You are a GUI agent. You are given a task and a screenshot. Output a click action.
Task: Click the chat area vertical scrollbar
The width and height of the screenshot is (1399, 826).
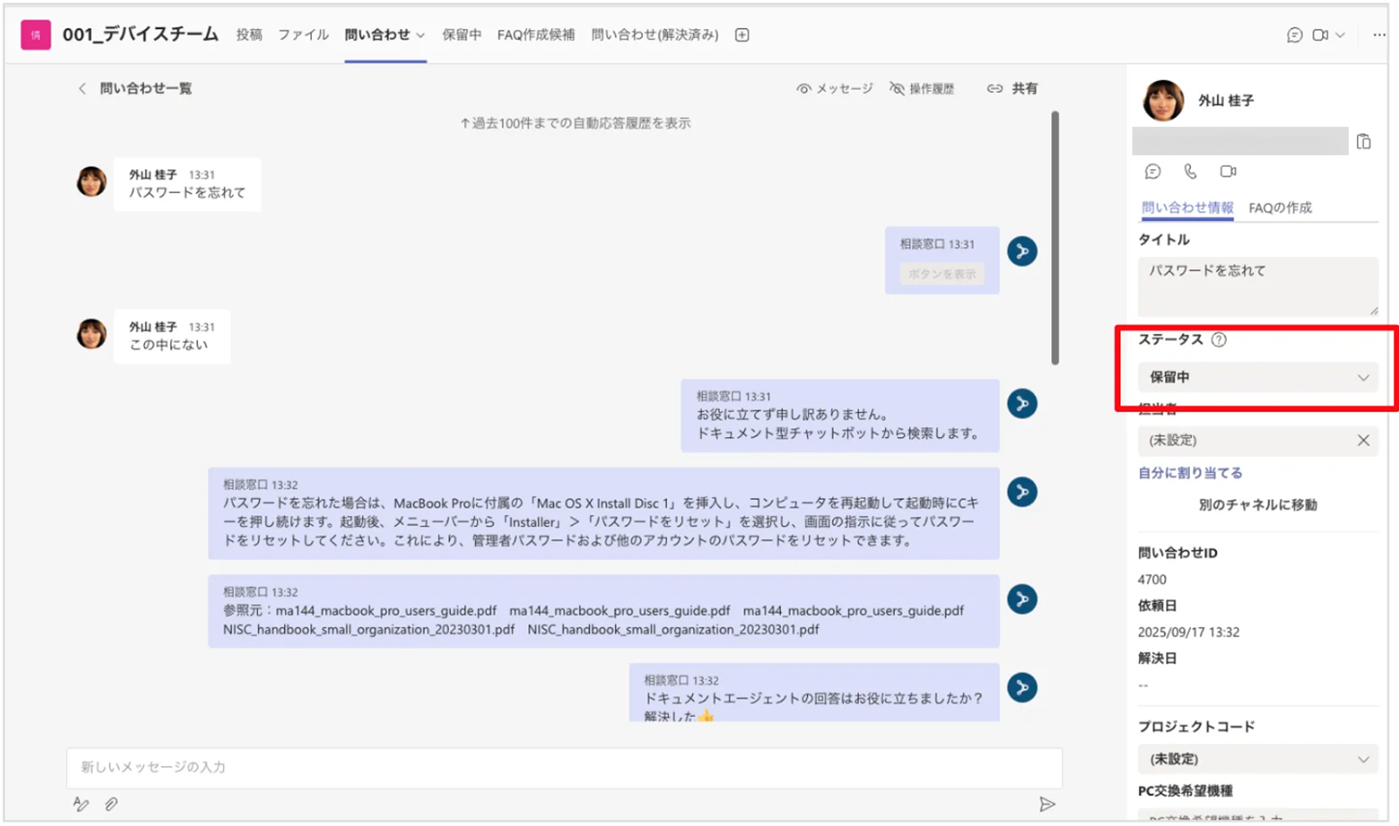click(1055, 238)
